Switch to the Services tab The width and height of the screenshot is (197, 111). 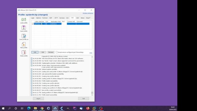(x=62, y=18)
